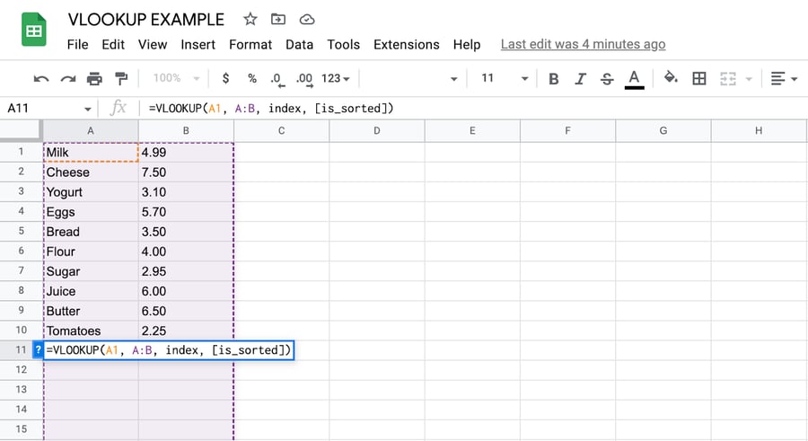Open the font size 11 dropdown
This screenshot has height=441, width=808.
tap(505, 79)
